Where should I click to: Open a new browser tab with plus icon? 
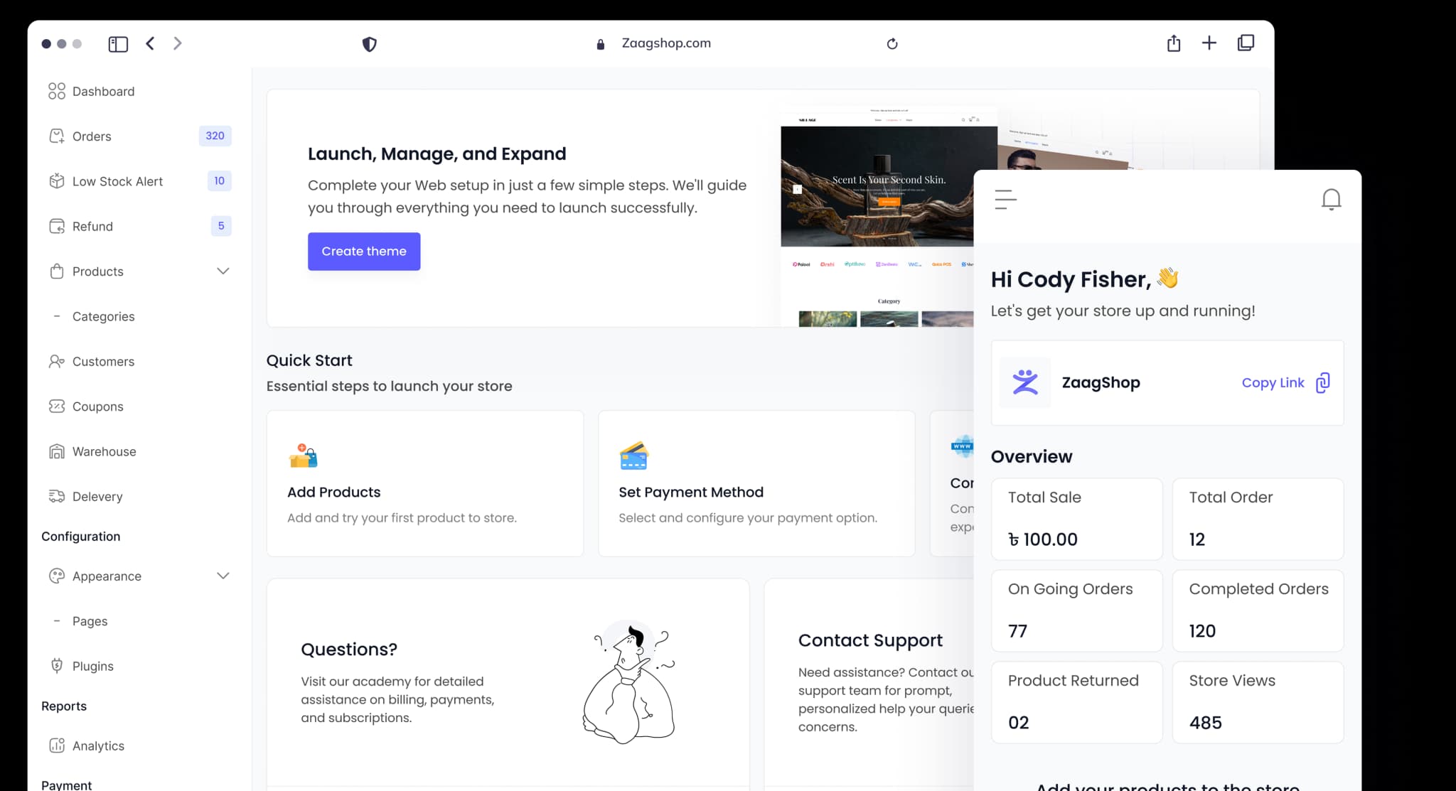[1209, 43]
